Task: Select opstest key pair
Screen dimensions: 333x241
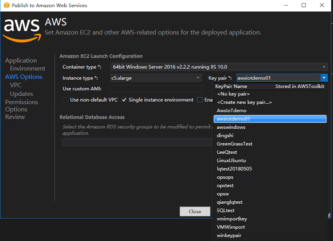Action: (270, 185)
